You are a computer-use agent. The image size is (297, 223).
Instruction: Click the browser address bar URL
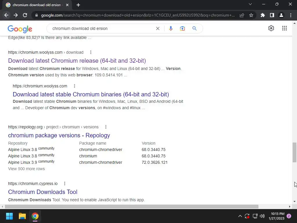pyautogui.click(x=138, y=15)
